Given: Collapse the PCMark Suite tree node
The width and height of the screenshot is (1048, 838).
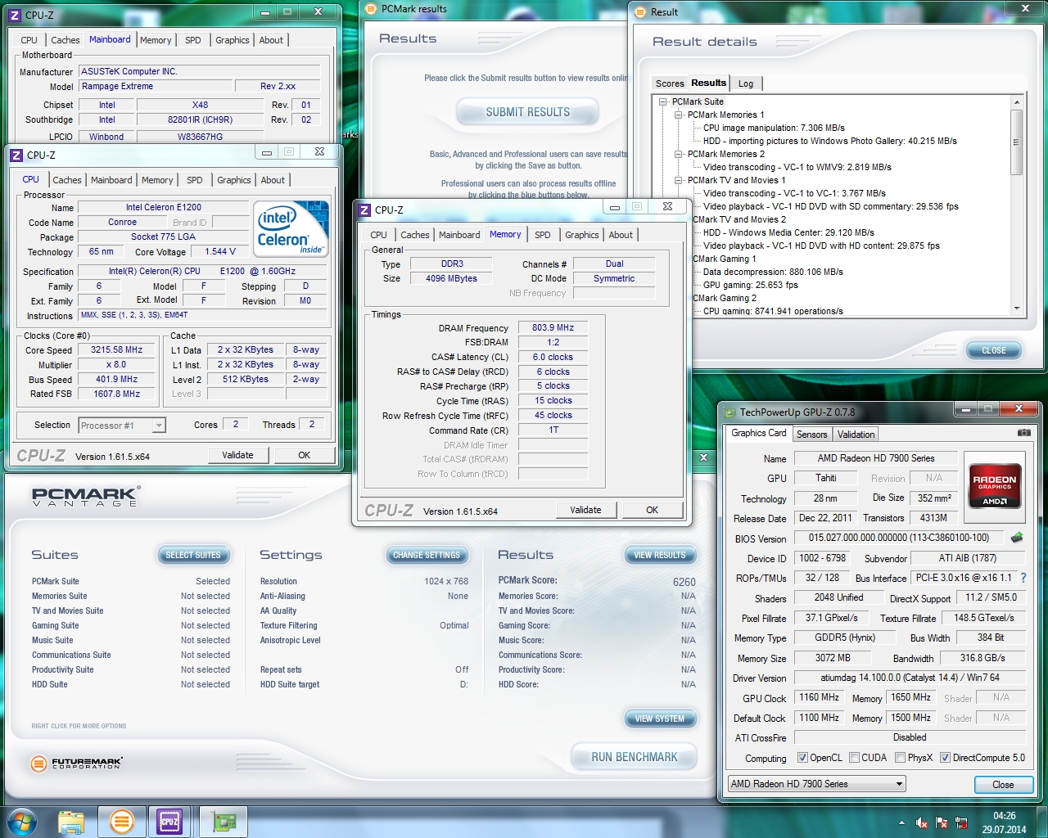Looking at the screenshot, I should pos(663,102).
